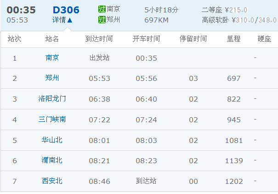Select mileage 822 in 洛阳龙门 row
Screen dimensions: 278x194
[x=234, y=99]
